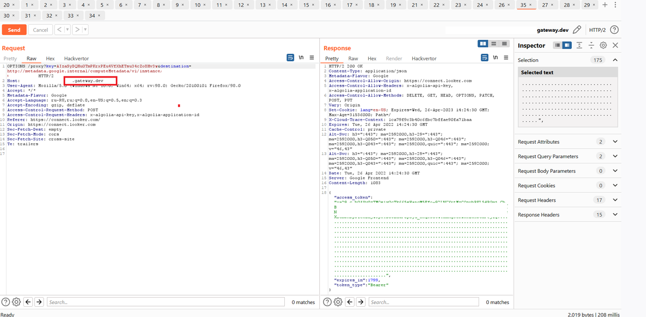Collapse the Selection section in Inspector
Screen dimensions: 646x317
coord(615,60)
